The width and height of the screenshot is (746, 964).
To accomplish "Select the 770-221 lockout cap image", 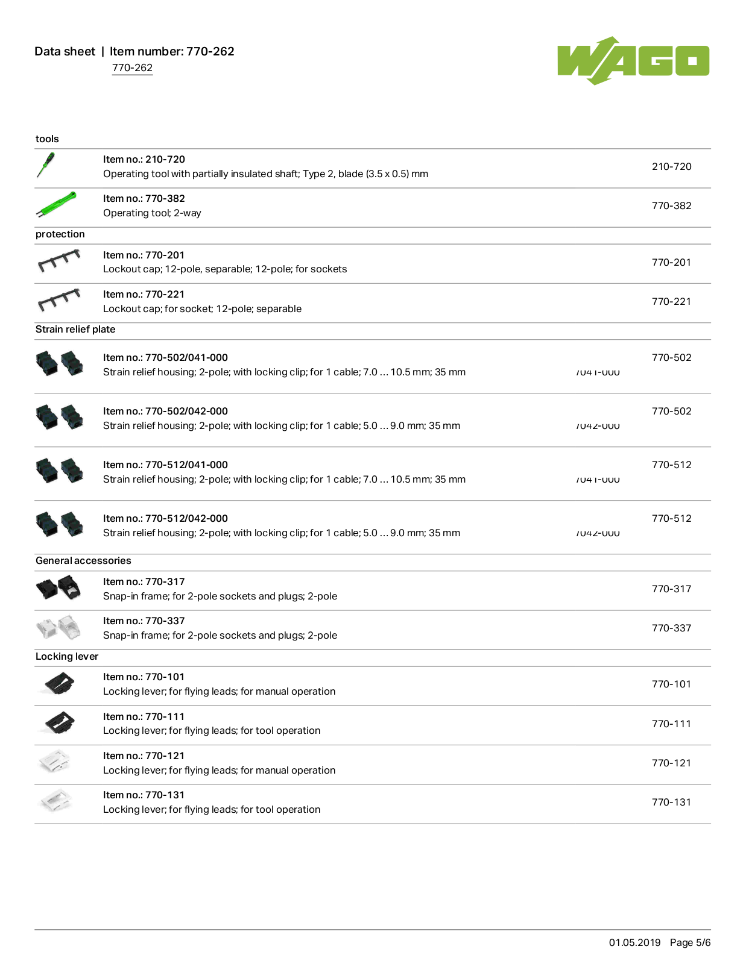I will pyautogui.click(x=58, y=300).
